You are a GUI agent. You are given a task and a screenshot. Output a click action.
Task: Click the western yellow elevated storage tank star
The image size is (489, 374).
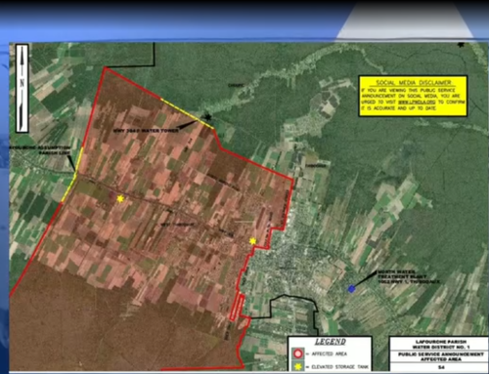pyautogui.click(x=120, y=198)
